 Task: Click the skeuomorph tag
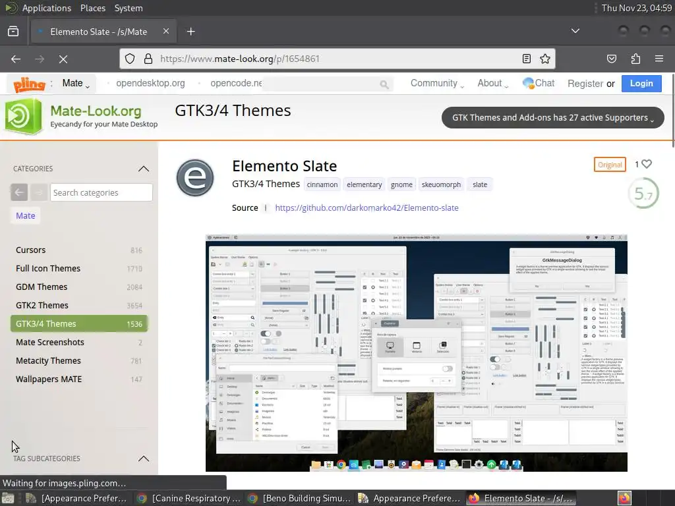pos(441,184)
